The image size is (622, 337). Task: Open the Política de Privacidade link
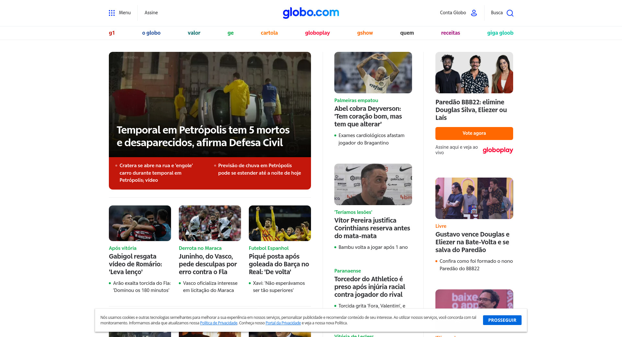219,323
